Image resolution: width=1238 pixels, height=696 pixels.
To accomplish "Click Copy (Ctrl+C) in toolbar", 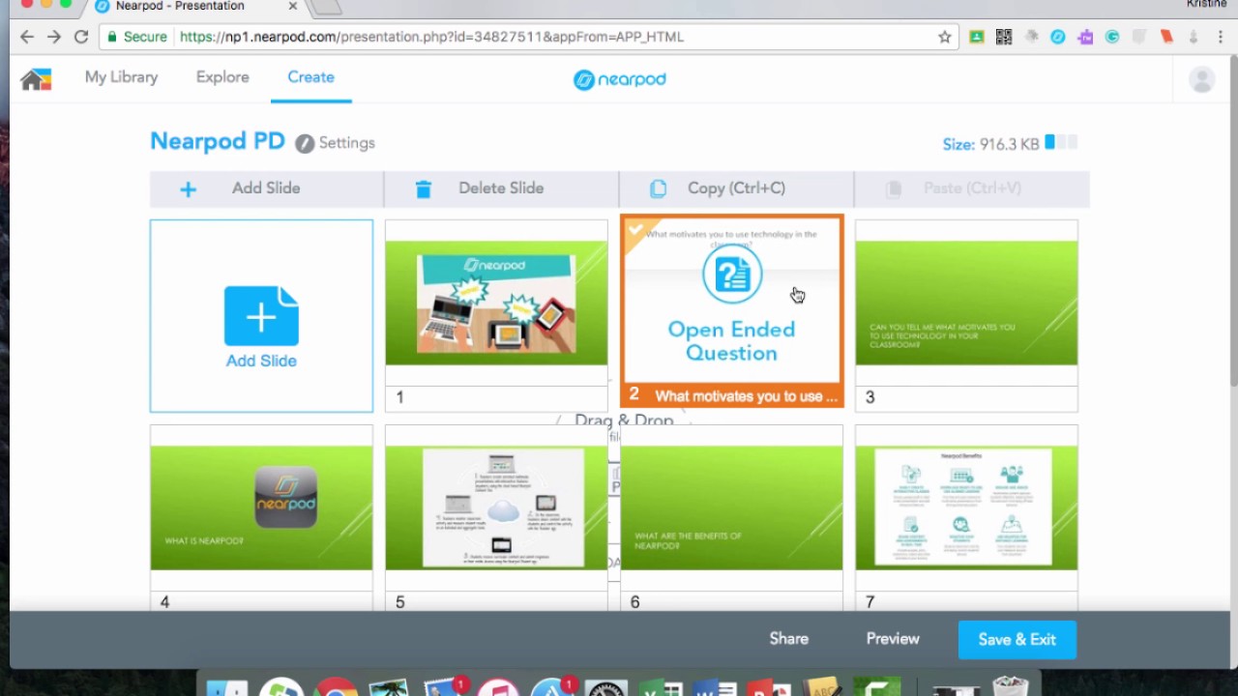I will coord(736,188).
